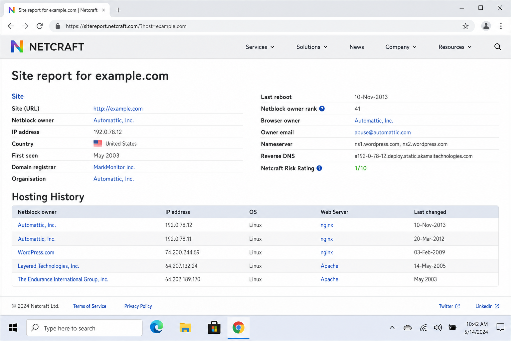Click Apache in the 14-May-2005 row
Screen dimensions: 511x341
tap(329, 266)
